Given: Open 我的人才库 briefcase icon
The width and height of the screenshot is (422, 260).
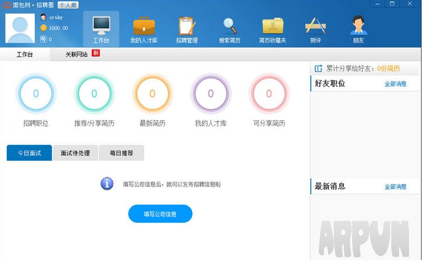Looking at the screenshot, I should click(143, 27).
